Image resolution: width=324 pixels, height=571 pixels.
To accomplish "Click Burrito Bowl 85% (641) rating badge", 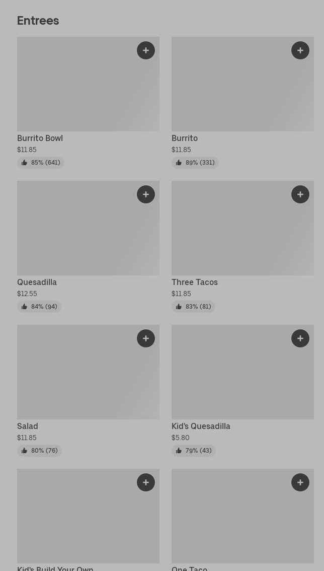I will pos(41,163).
